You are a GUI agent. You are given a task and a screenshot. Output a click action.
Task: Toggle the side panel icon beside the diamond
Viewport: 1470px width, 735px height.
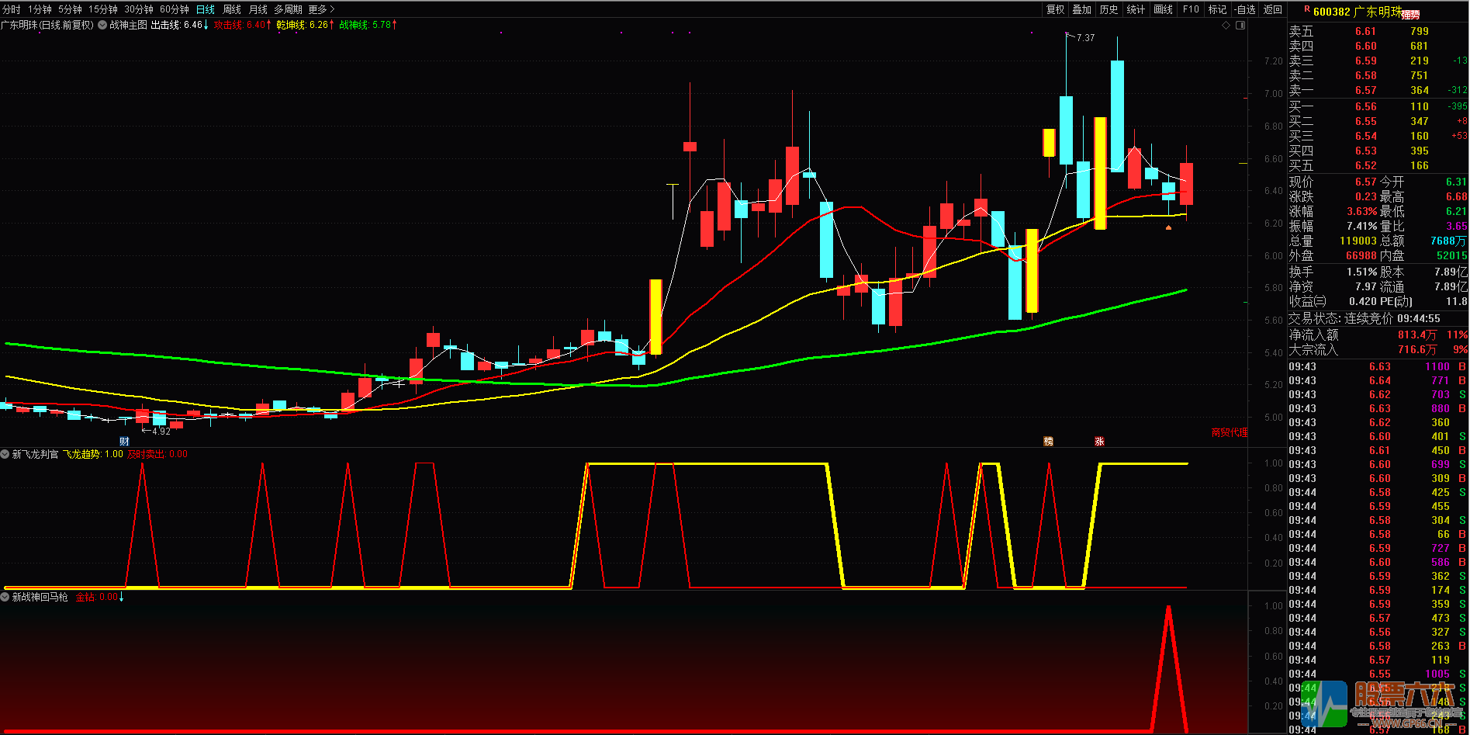pos(1240,26)
